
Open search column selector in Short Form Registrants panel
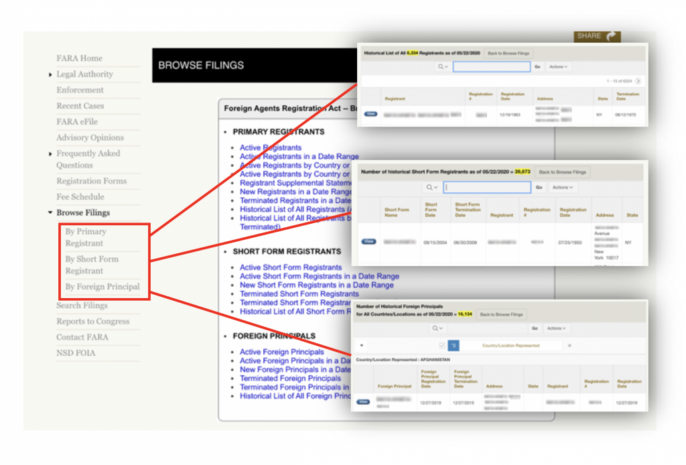432,187
